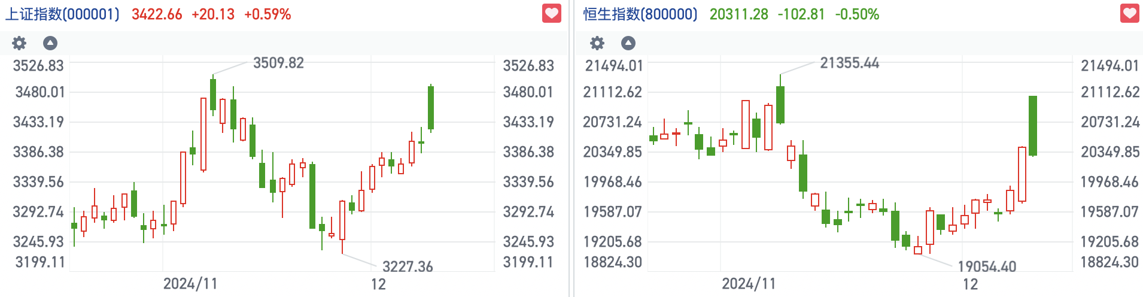Open settings gear on 上证指数 chart
The height and width of the screenshot is (297, 1143).
[x=20, y=43]
